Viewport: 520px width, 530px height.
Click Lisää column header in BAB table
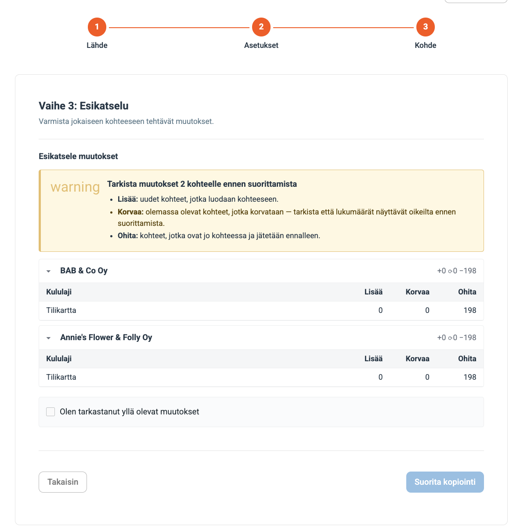(x=373, y=292)
